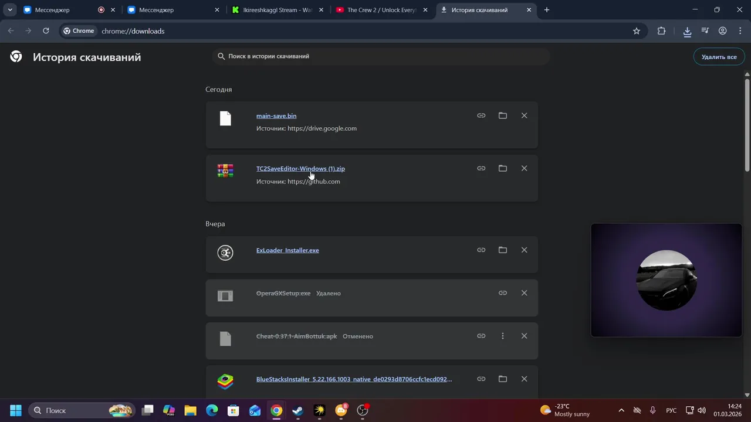Open more actions for Cheat-0.37.1-AimBottuk.apk
The image size is (751, 422).
(503, 336)
